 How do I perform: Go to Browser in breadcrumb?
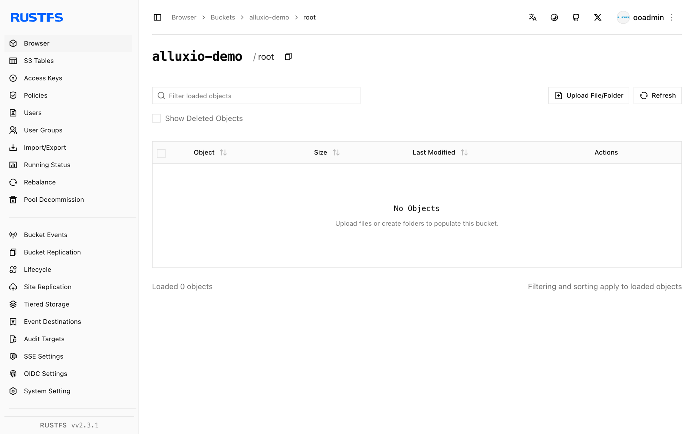[184, 17]
